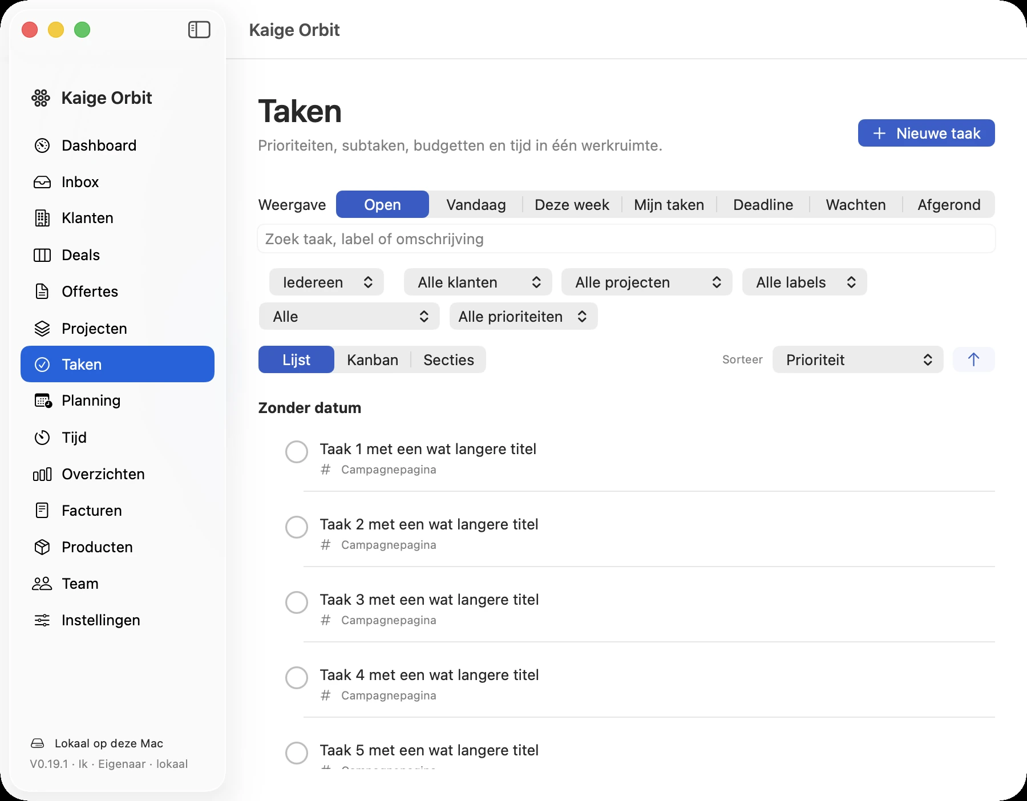The height and width of the screenshot is (801, 1027).
Task: Open the Alle labels dropdown
Action: click(x=804, y=282)
